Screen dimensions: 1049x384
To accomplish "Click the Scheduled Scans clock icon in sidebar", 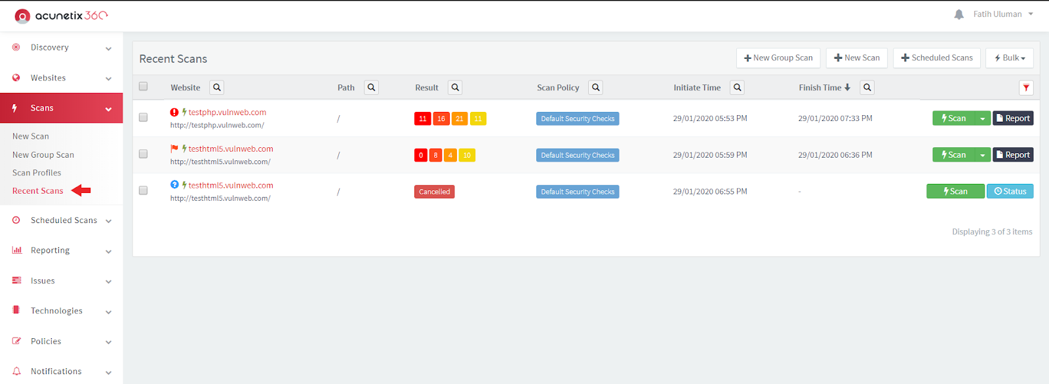I will point(16,220).
